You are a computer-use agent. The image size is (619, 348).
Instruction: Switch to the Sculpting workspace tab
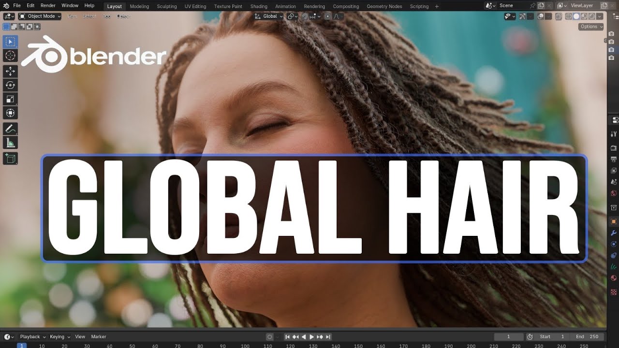pyautogui.click(x=167, y=6)
